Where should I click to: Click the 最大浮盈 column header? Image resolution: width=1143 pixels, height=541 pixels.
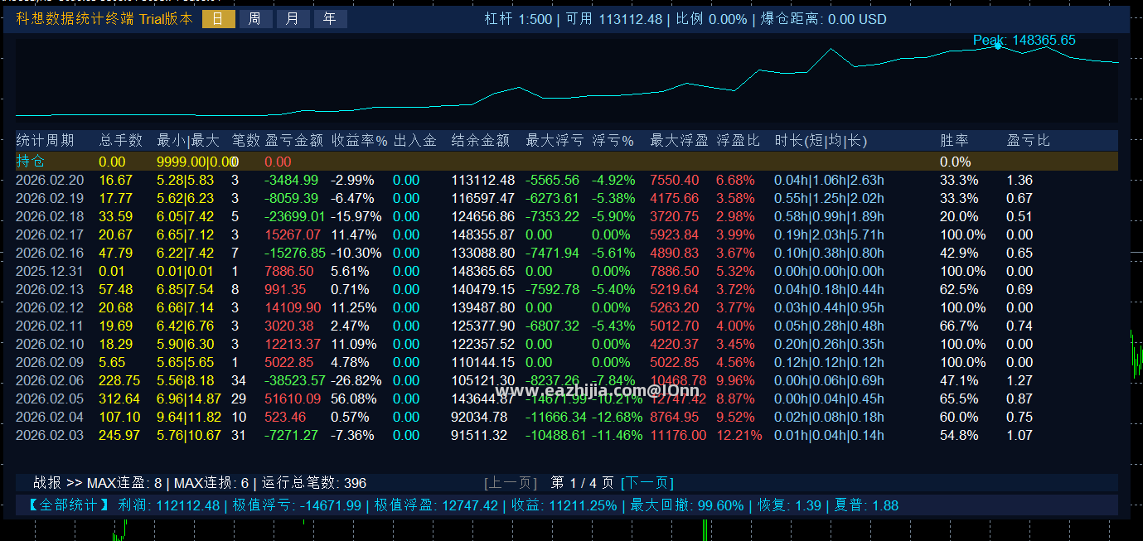679,141
